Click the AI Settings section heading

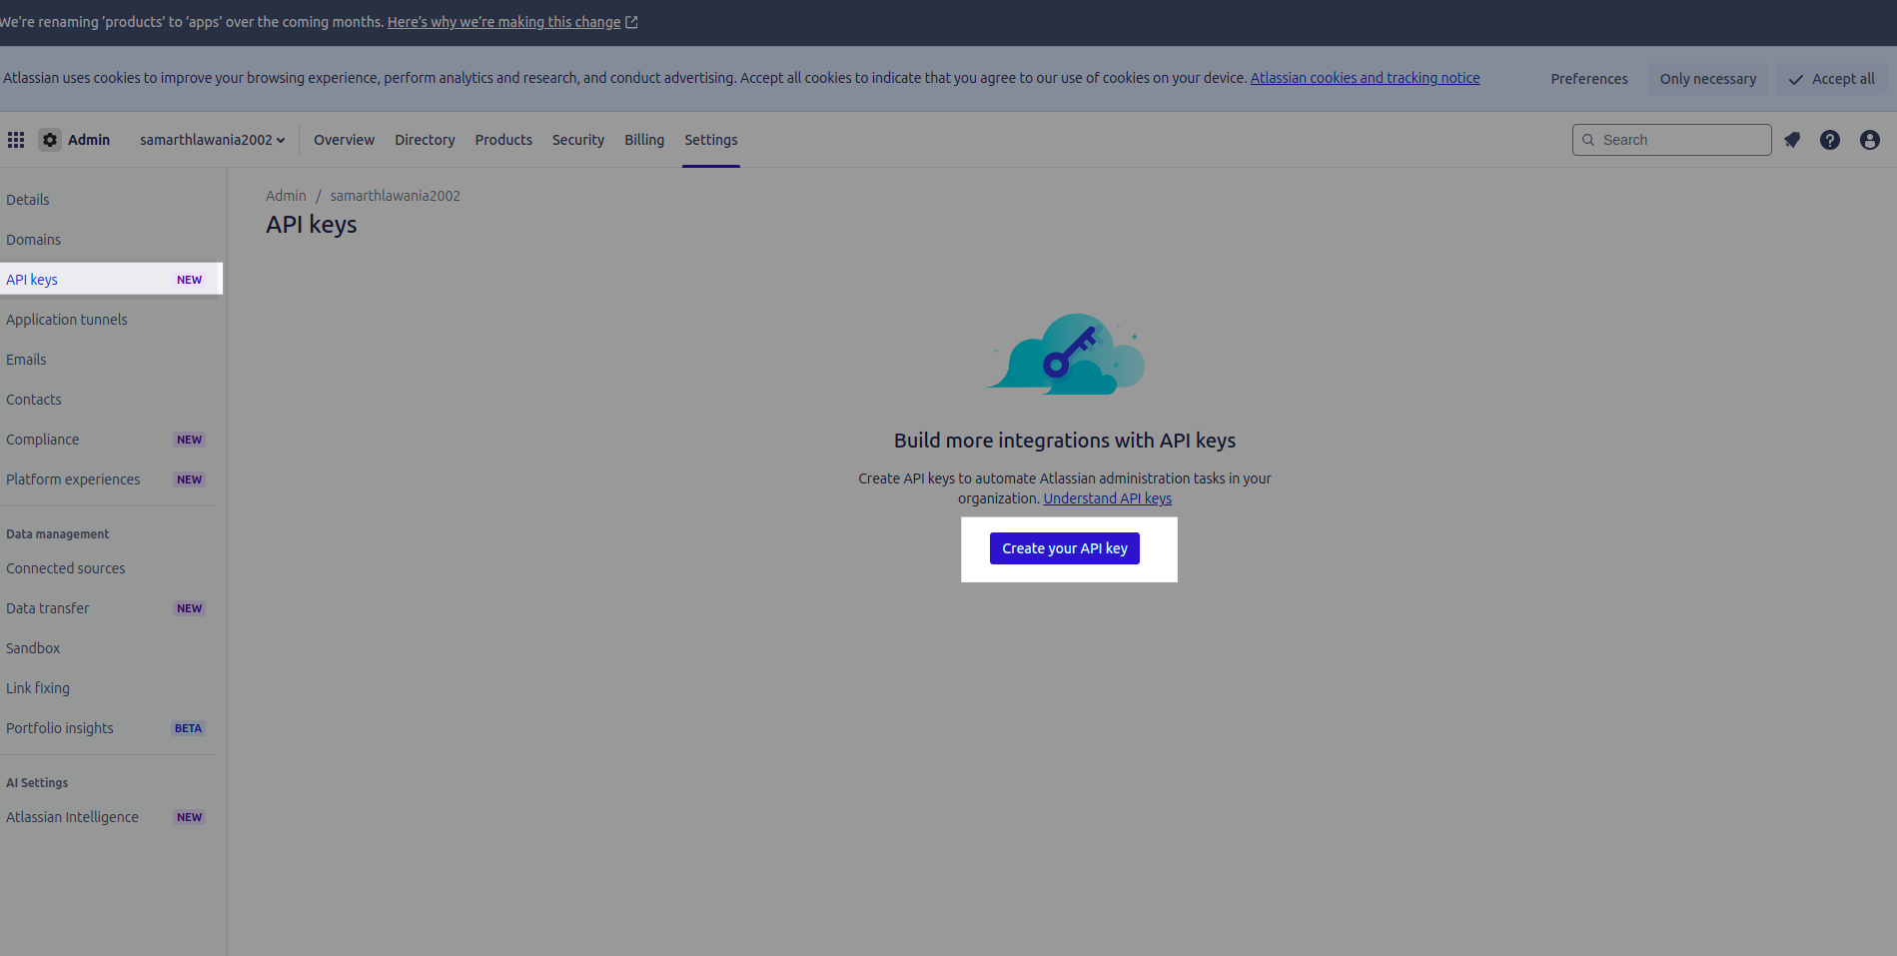pyautogui.click(x=37, y=783)
